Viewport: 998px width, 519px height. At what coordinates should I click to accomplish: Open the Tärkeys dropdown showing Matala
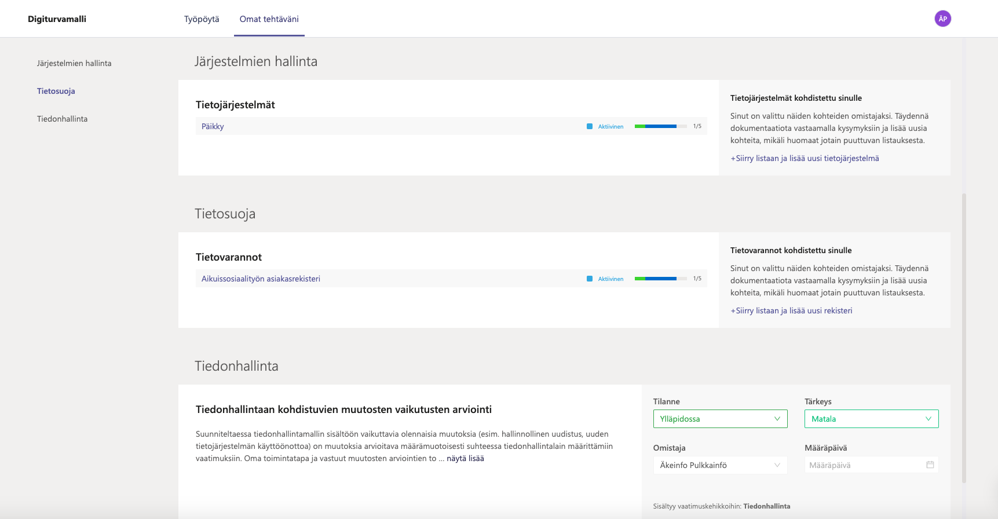point(871,419)
